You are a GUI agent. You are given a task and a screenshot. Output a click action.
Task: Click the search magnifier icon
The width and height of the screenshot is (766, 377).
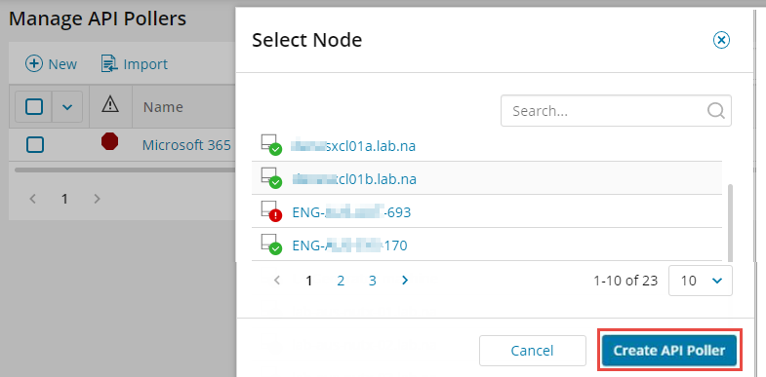coord(715,111)
